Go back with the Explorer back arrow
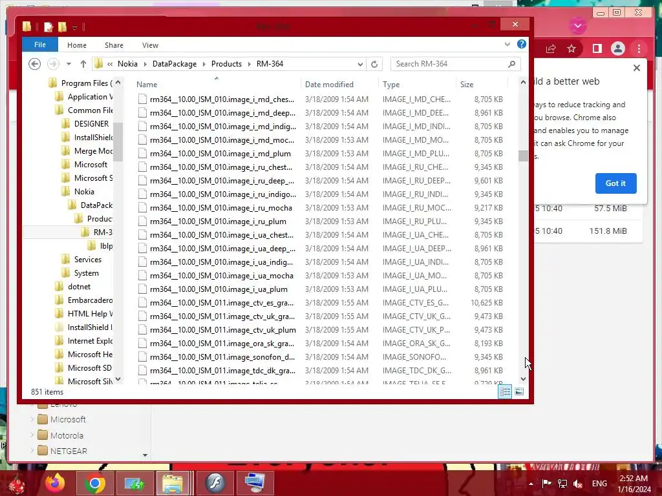The width and height of the screenshot is (662, 496). pos(35,64)
